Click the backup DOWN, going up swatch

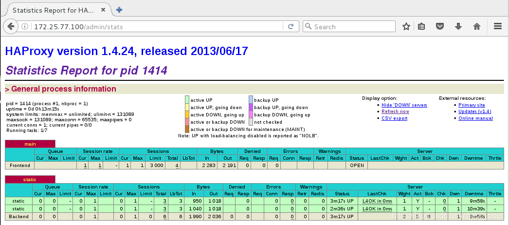tap(251, 114)
